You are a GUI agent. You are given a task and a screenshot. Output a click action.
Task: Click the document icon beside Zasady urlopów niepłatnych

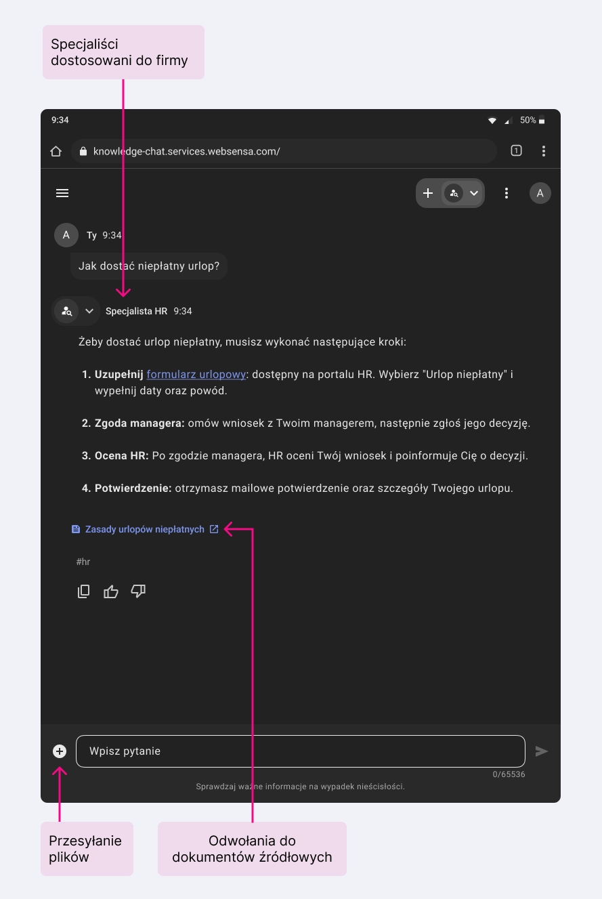(75, 528)
